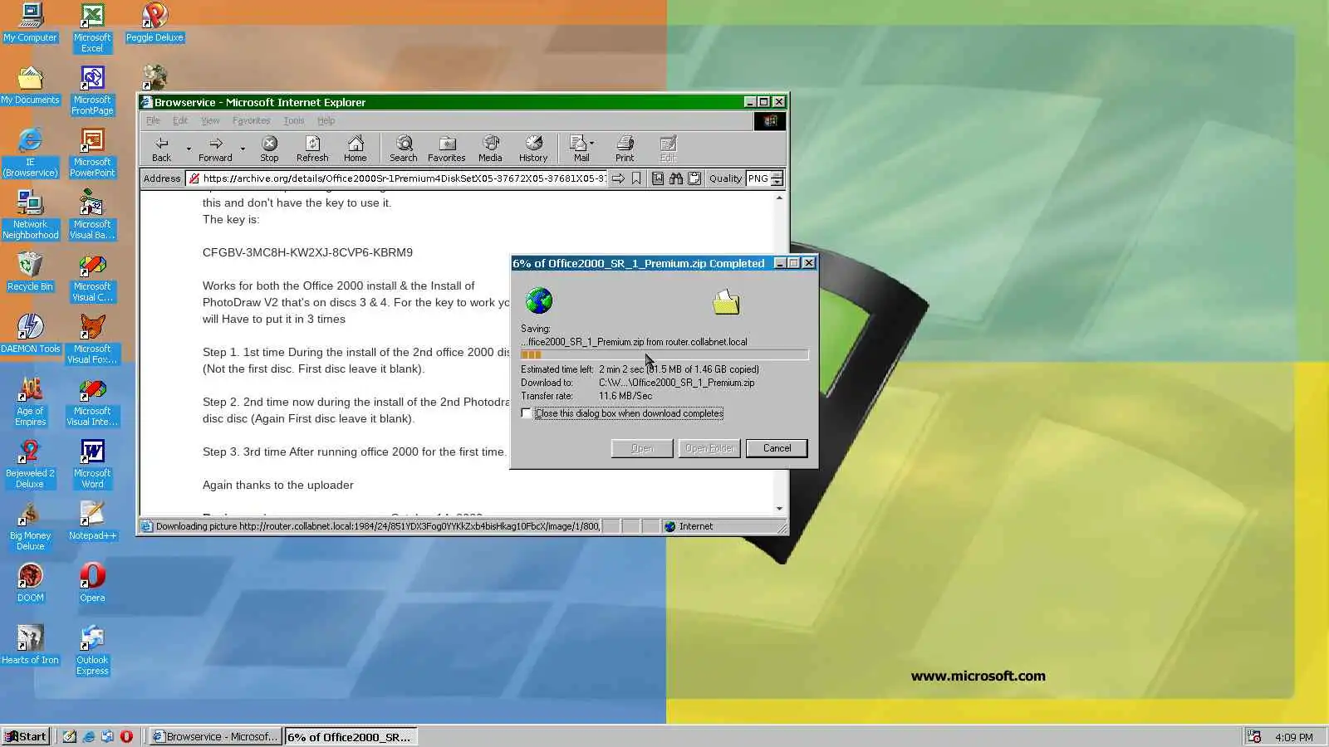Open the Edit menu

(180, 120)
